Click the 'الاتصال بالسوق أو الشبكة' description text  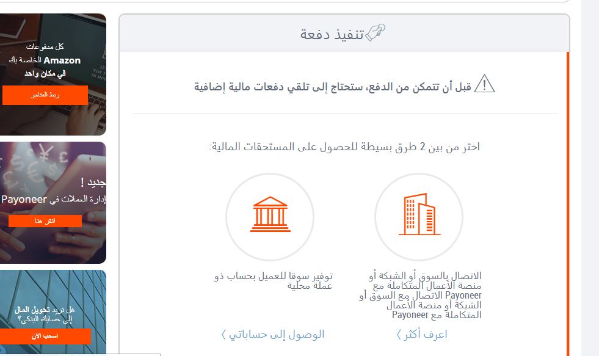point(421,296)
